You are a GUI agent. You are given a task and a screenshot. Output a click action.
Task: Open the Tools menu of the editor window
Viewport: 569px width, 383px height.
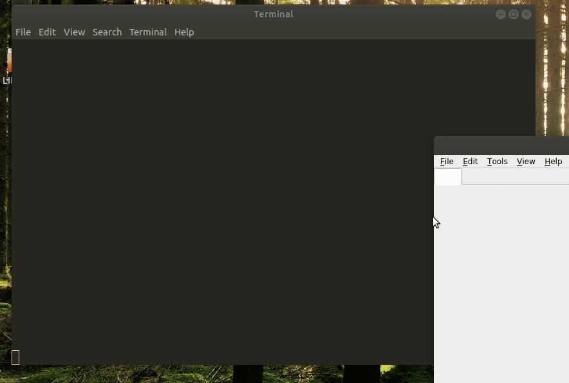(x=497, y=161)
